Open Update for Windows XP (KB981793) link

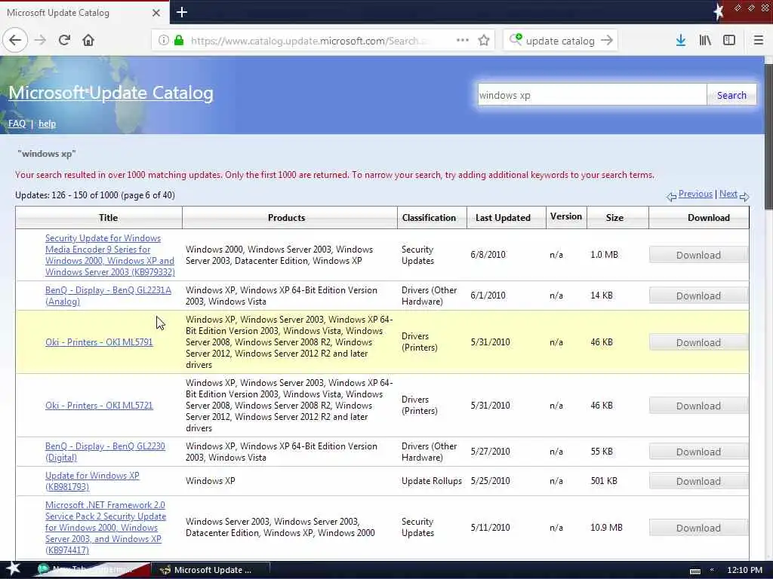pyautogui.click(x=92, y=481)
